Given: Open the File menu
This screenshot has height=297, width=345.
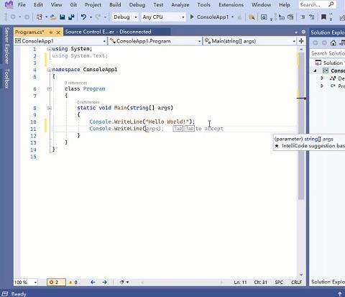Looking at the screenshot, I should click(x=22, y=4).
